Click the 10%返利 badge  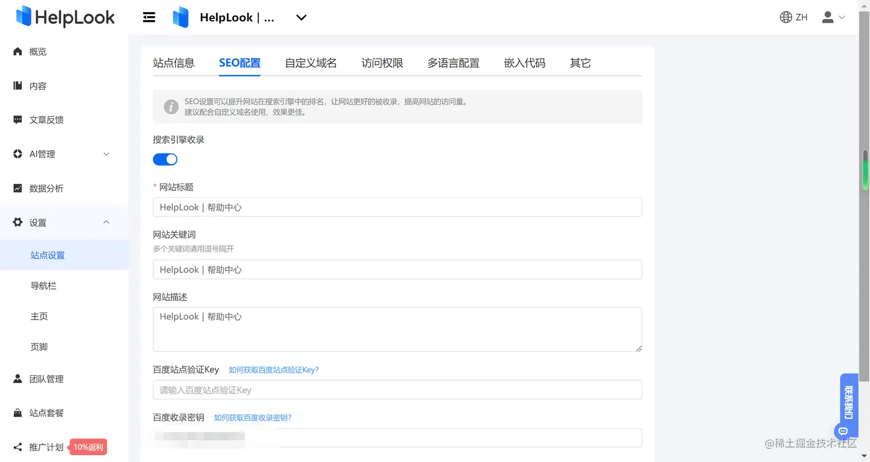[89, 447]
